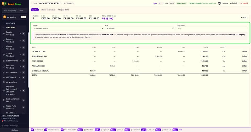This screenshot has height=132, width=251.
Task: Click Alt+A Help shortcut
Action: pos(177,130)
